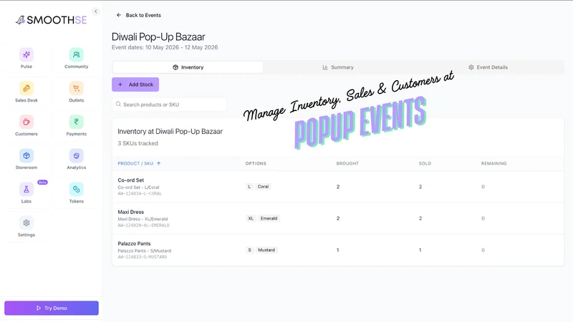
Task: Click the Diwali Pop-Up Bazaar title
Action: click(158, 37)
